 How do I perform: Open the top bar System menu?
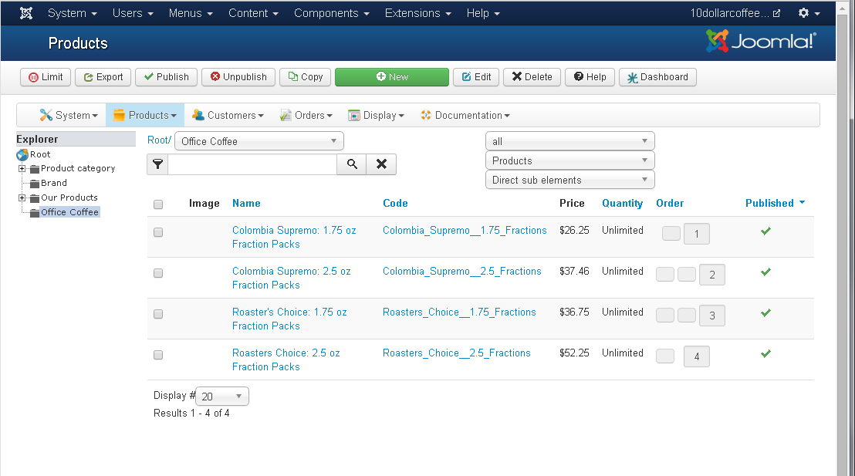(x=72, y=13)
